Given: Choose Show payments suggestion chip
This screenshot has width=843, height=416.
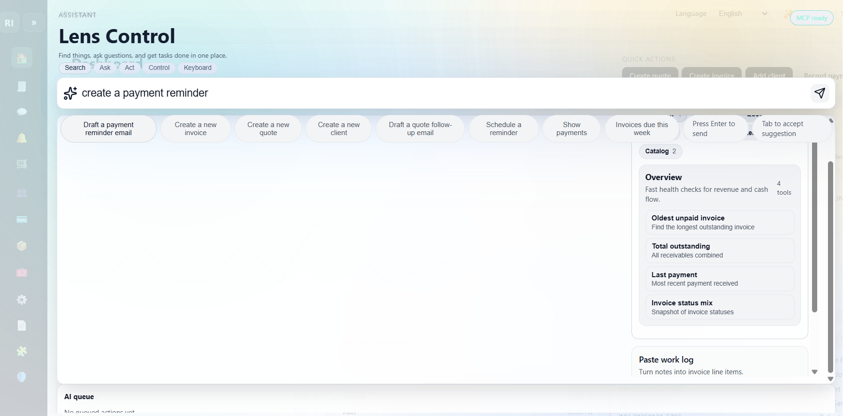Looking at the screenshot, I should click(571, 129).
